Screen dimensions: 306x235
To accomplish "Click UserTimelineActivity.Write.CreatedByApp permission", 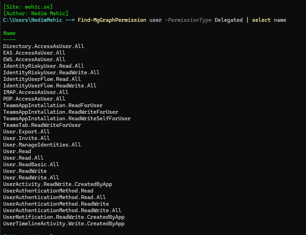I will [64, 224].
